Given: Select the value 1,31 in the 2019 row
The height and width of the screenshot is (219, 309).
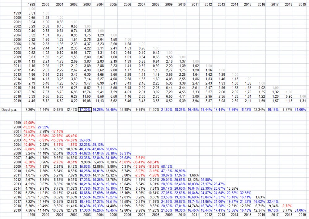Looking at the screenshot, I should click(x=303, y=101).
